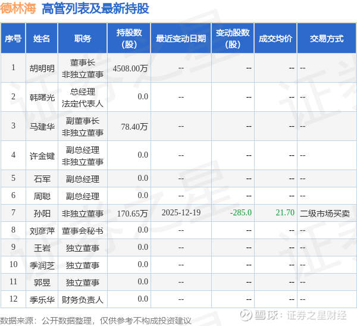
Task: Click the holding value 78.40万
Action: click(134, 127)
